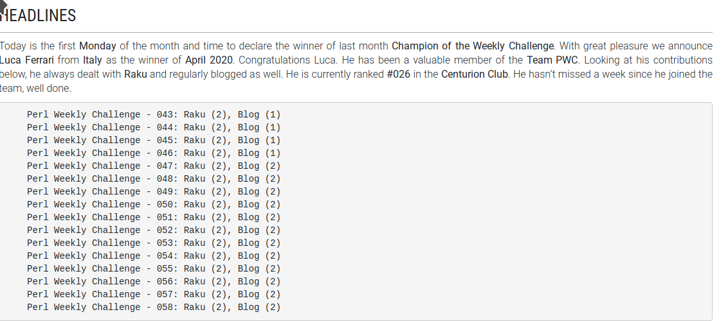Click the Perl Weekly Challenge - 056 line
Screen dimensions: 721x321
tap(154, 282)
